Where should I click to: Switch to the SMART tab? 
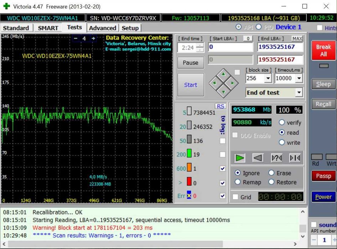point(48,28)
